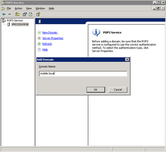Close the inner MDI console window
Viewport: 166px width, 152px height.
click(163, 8)
